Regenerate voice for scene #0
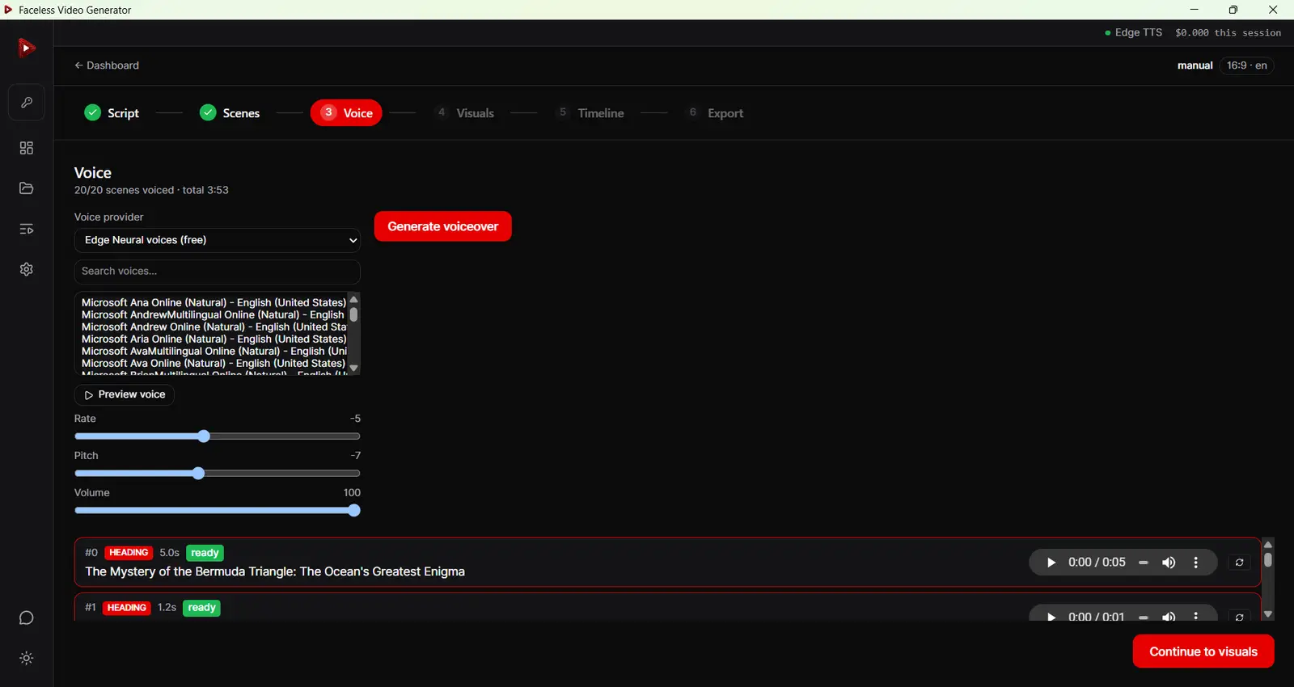The image size is (1294, 687). [x=1239, y=563]
